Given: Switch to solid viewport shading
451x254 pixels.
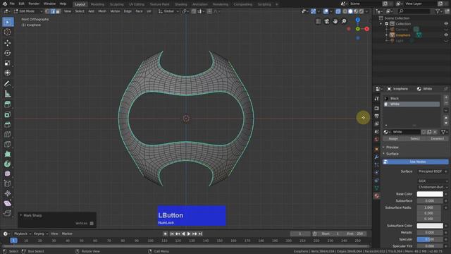Looking at the screenshot, I should tap(350, 11).
